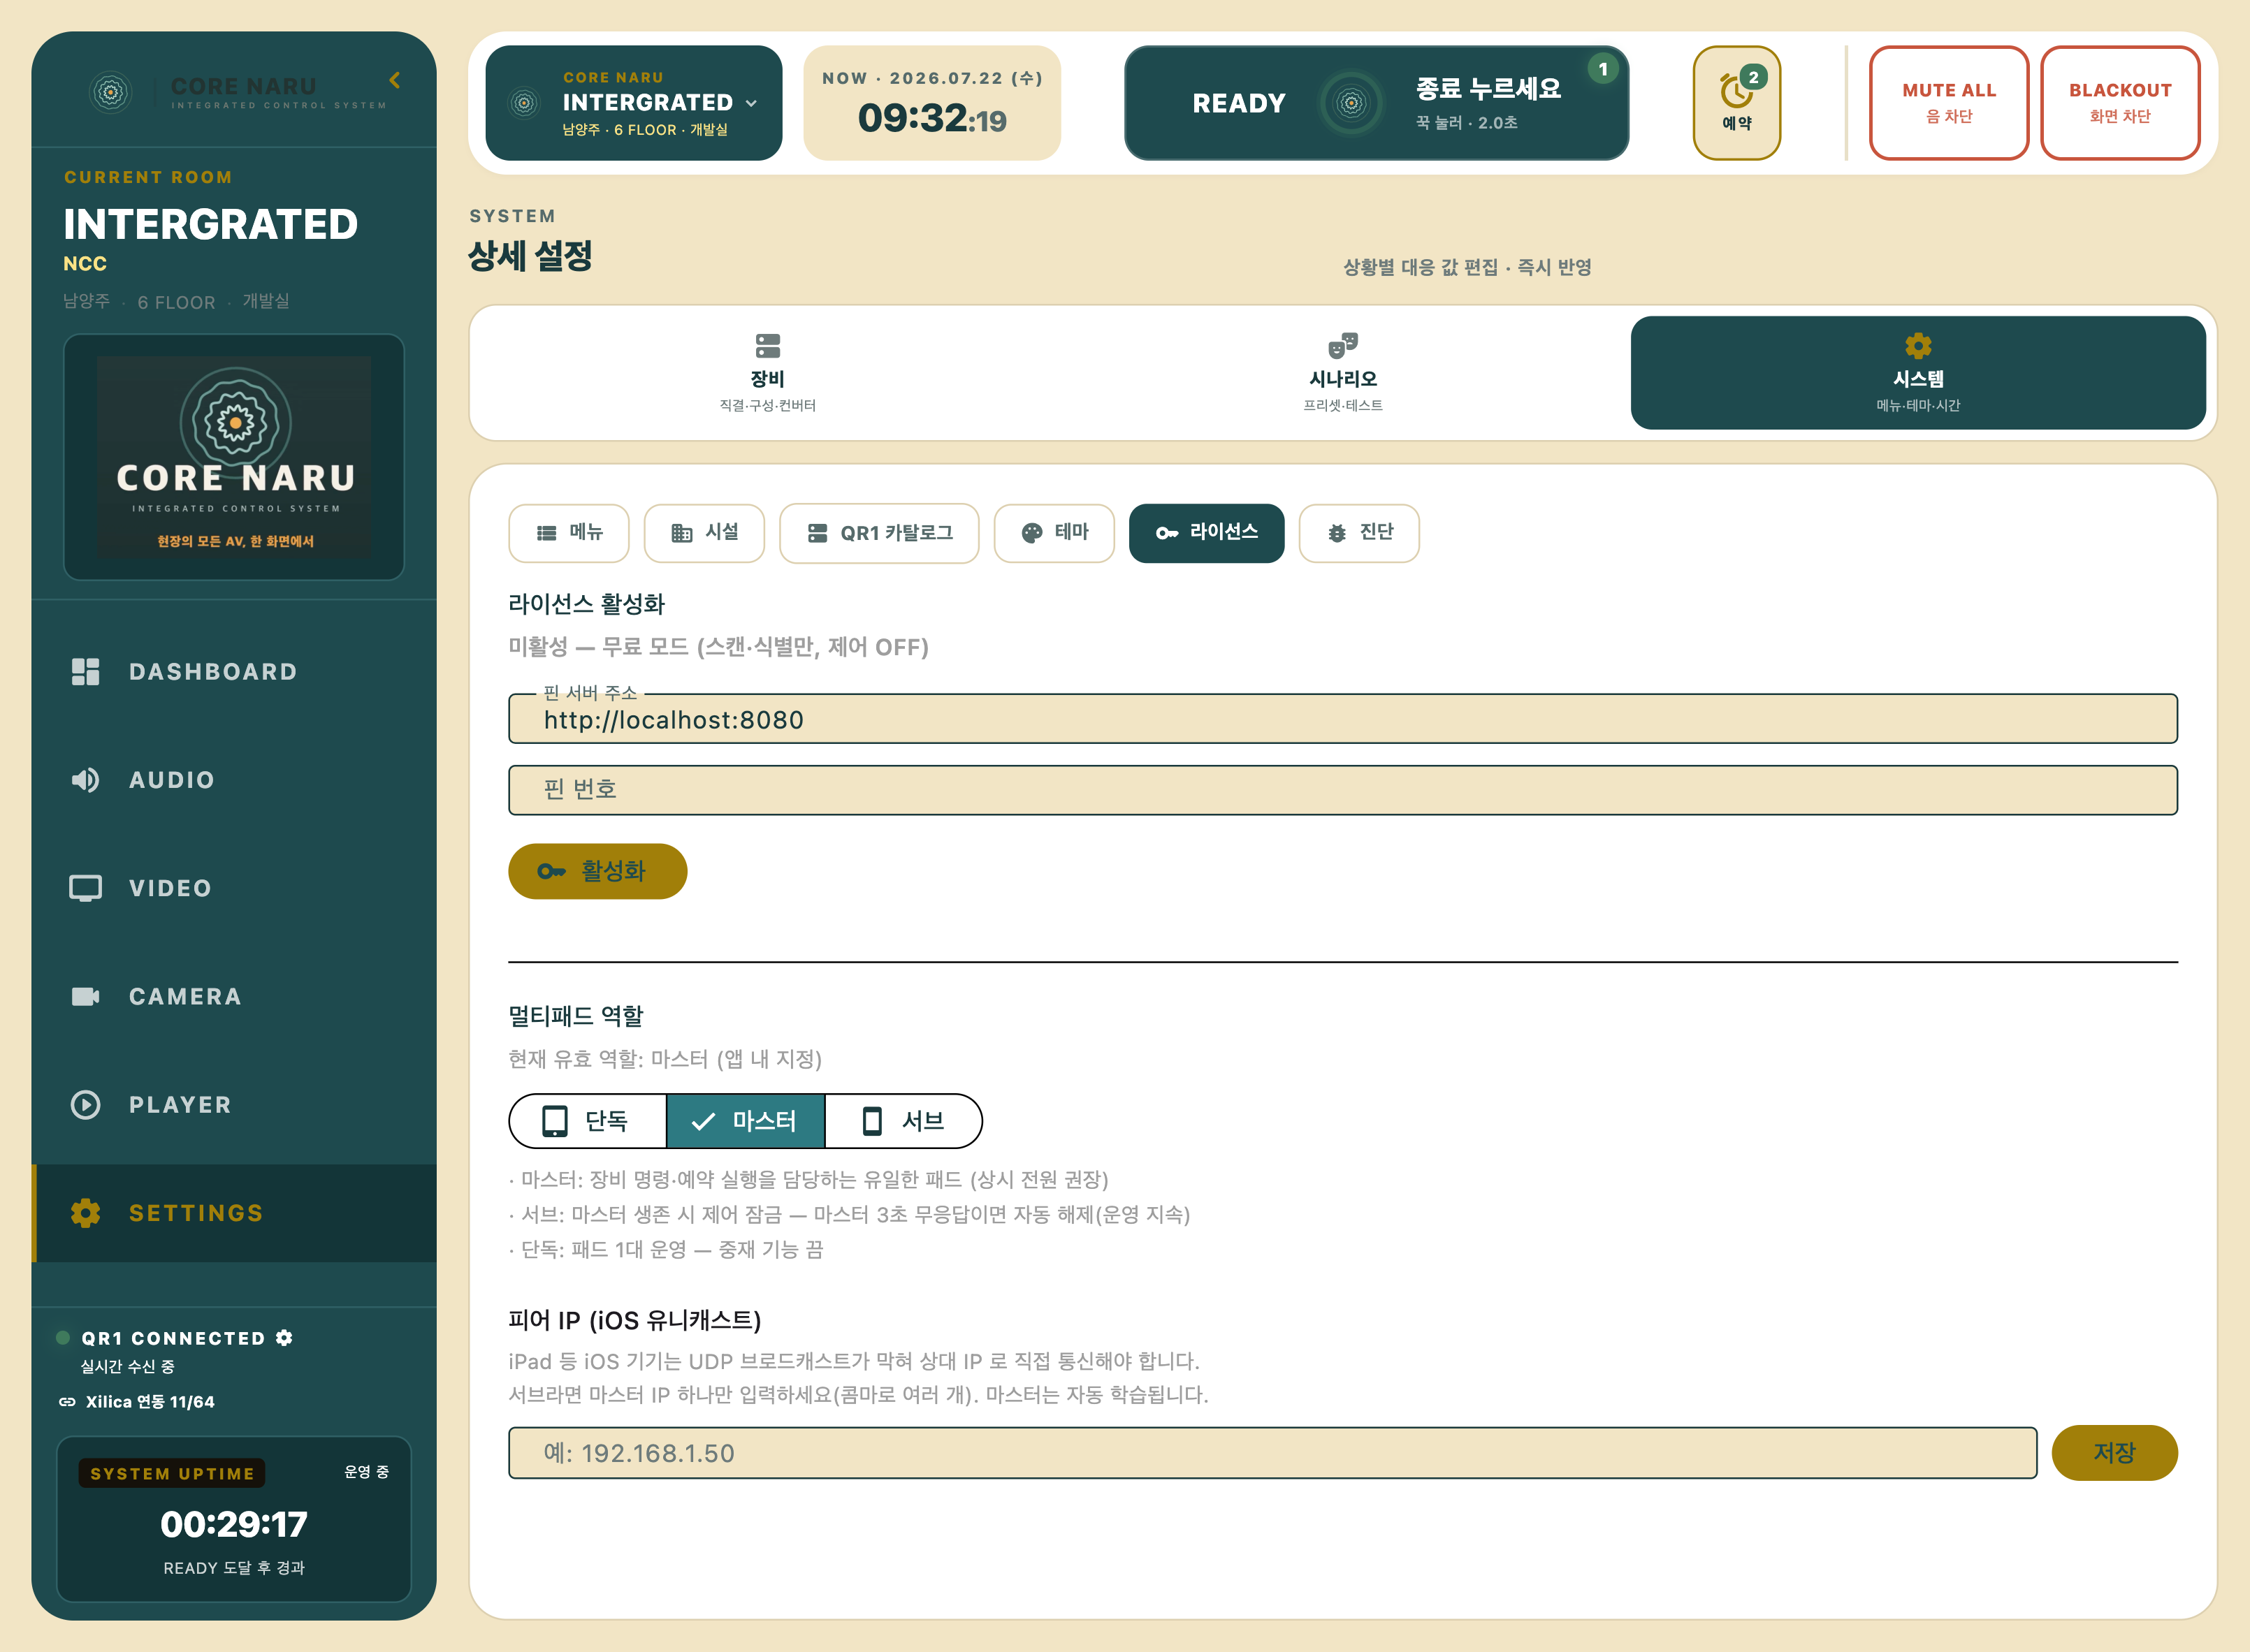Collapse the sidebar with the chevron arrow
The width and height of the screenshot is (2250, 1652).
(x=395, y=80)
